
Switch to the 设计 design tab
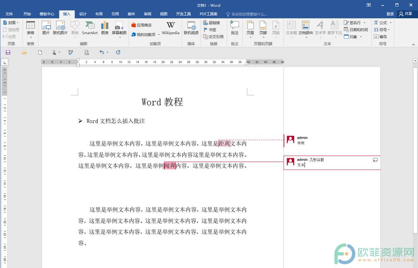coord(83,14)
